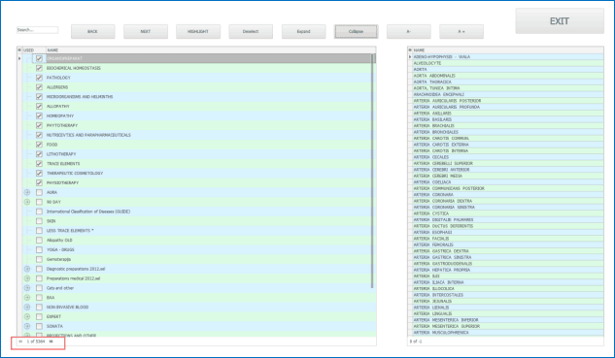Sort right grid by NAME column header
This screenshot has width=615, height=358.
point(508,50)
